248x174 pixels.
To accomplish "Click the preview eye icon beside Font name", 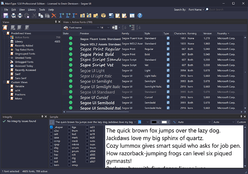I will tap(66, 27).
